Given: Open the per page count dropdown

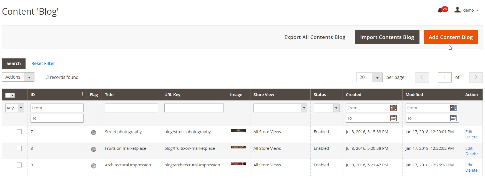Looking at the screenshot, I should [x=369, y=77].
